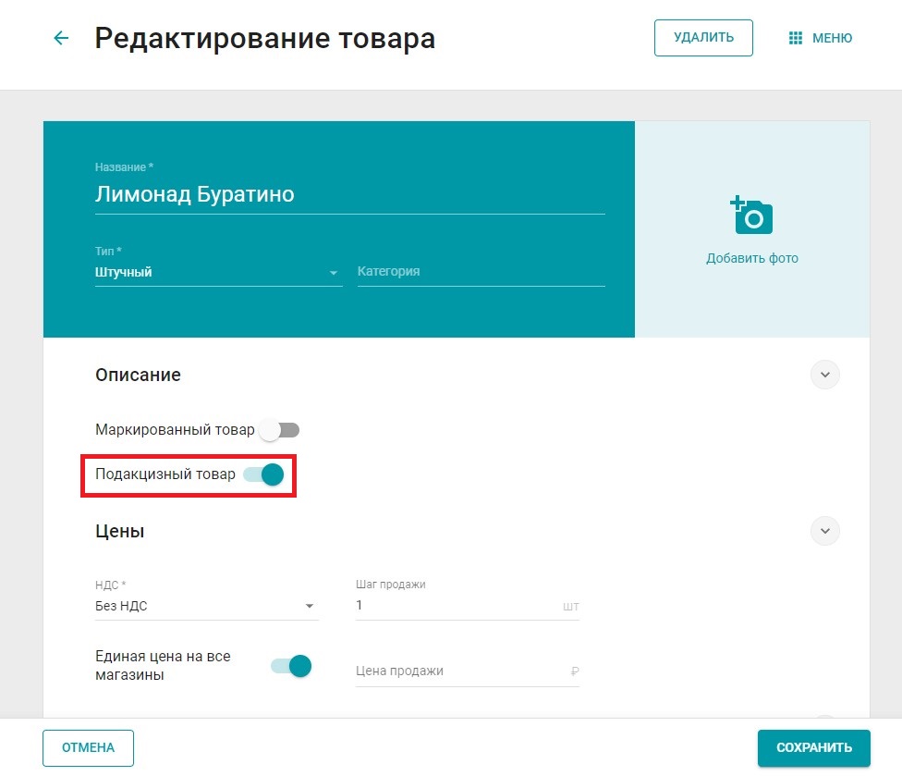This screenshot has width=902, height=776.
Task: Click the Шаг продажи field
Action: click(457, 606)
